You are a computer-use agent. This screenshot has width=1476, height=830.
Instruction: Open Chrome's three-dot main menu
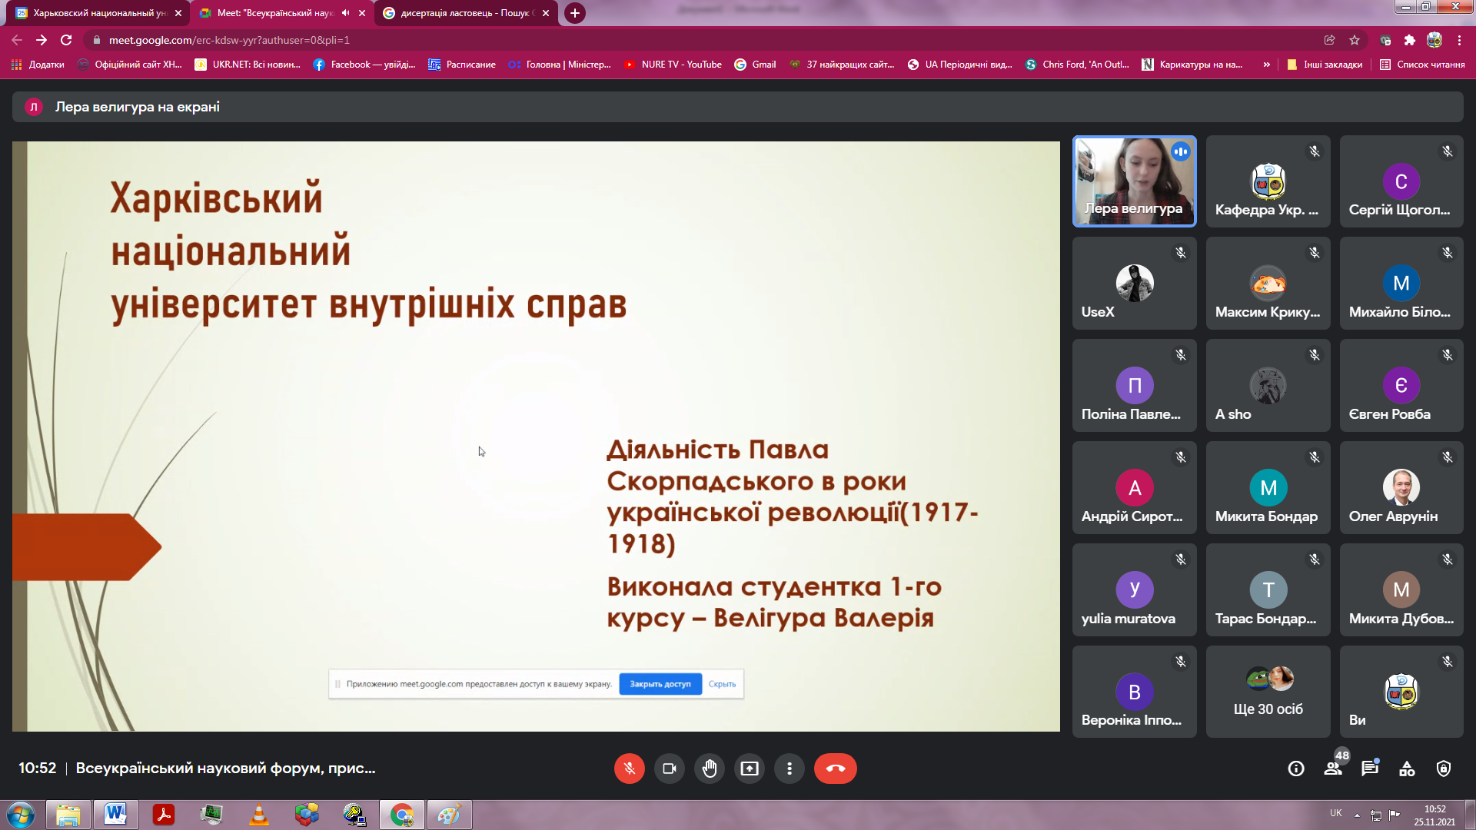tap(1459, 40)
